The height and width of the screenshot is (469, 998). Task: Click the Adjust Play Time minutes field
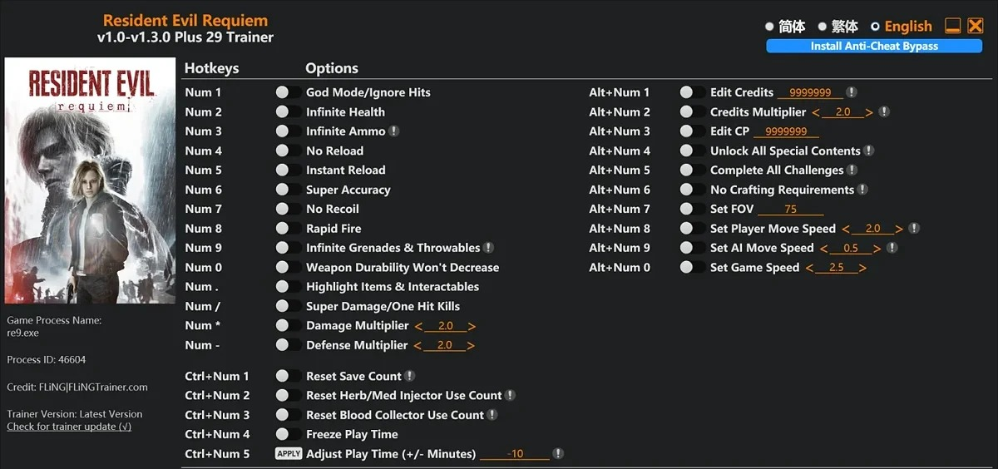(x=516, y=454)
